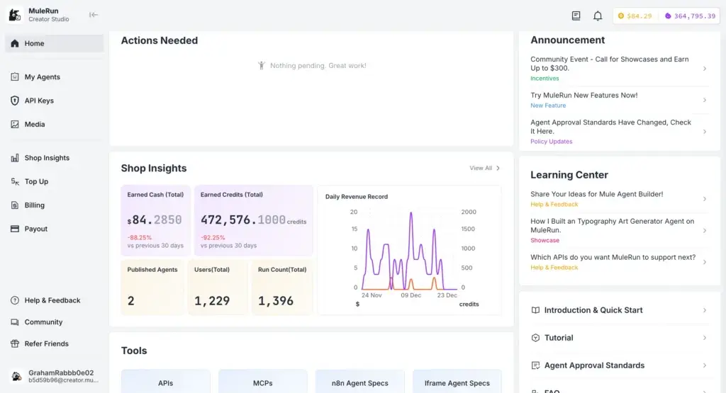Click the Shop Insights chart icon
The image size is (726, 393).
coord(15,158)
